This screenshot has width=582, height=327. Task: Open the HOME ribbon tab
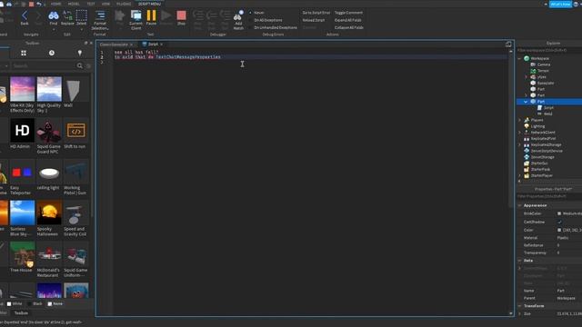(x=56, y=4)
